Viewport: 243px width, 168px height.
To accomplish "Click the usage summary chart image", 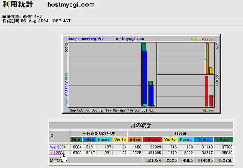I will coord(141,74).
